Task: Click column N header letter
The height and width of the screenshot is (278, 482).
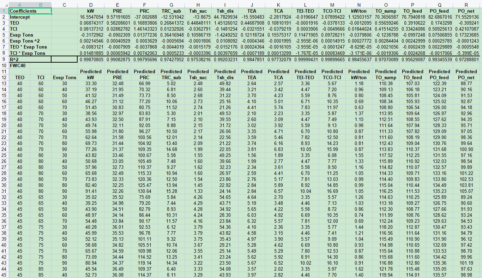Action: click(359, 5)
